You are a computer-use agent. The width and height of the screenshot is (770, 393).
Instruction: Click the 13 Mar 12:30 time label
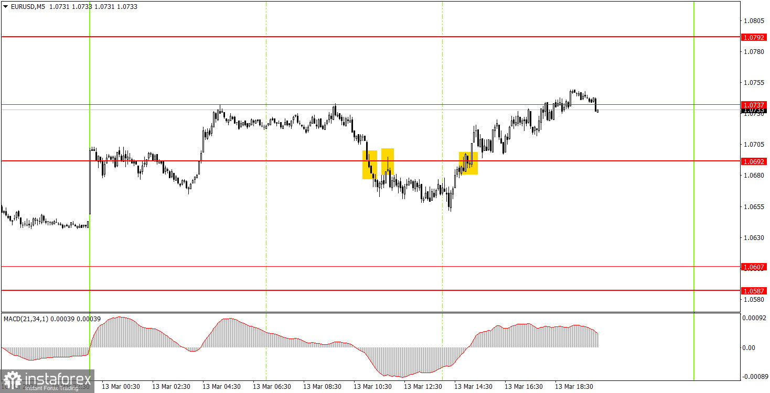[x=423, y=386]
